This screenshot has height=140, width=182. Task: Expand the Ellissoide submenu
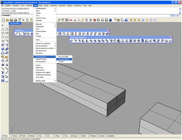pos(45,24)
